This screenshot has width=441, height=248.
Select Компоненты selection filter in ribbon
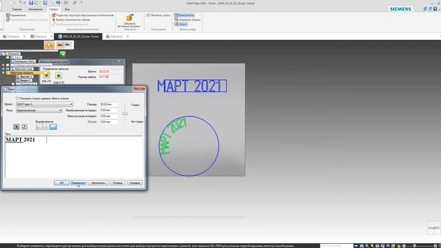[x=184, y=15]
